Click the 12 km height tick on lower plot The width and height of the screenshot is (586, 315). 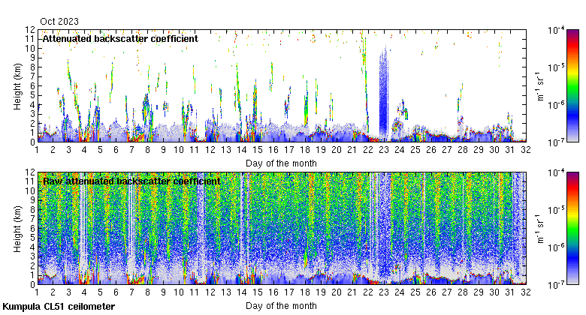[x=30, y=172]
